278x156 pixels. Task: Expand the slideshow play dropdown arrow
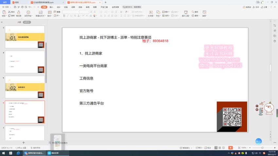[x=234, y=148]
